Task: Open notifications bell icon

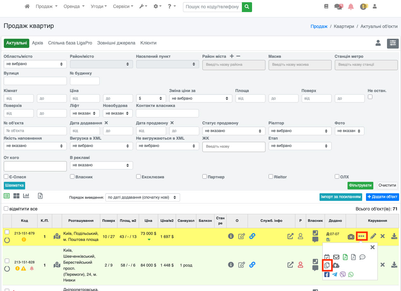Action: [351, 6]
